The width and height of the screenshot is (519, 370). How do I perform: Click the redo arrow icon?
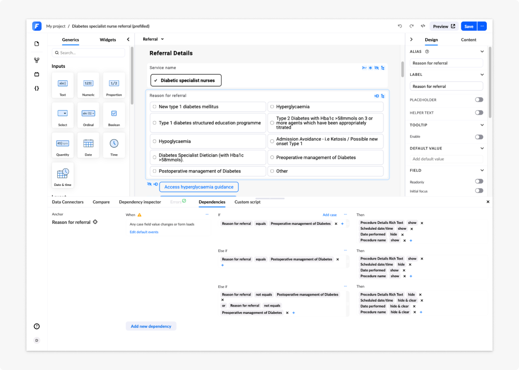tap(411, 26)
